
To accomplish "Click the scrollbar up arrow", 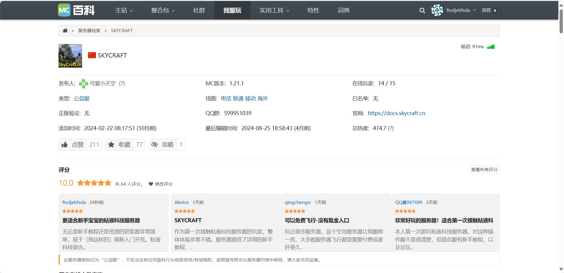I will pyautogui.click(x=561, y=5).
